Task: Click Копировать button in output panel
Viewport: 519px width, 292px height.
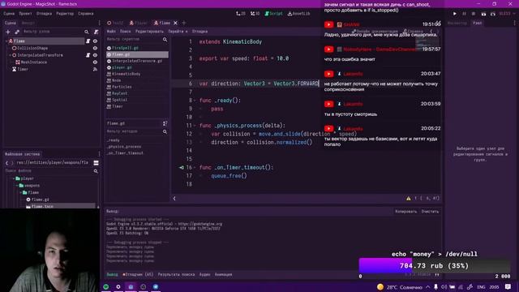Action: coord(405,212)
